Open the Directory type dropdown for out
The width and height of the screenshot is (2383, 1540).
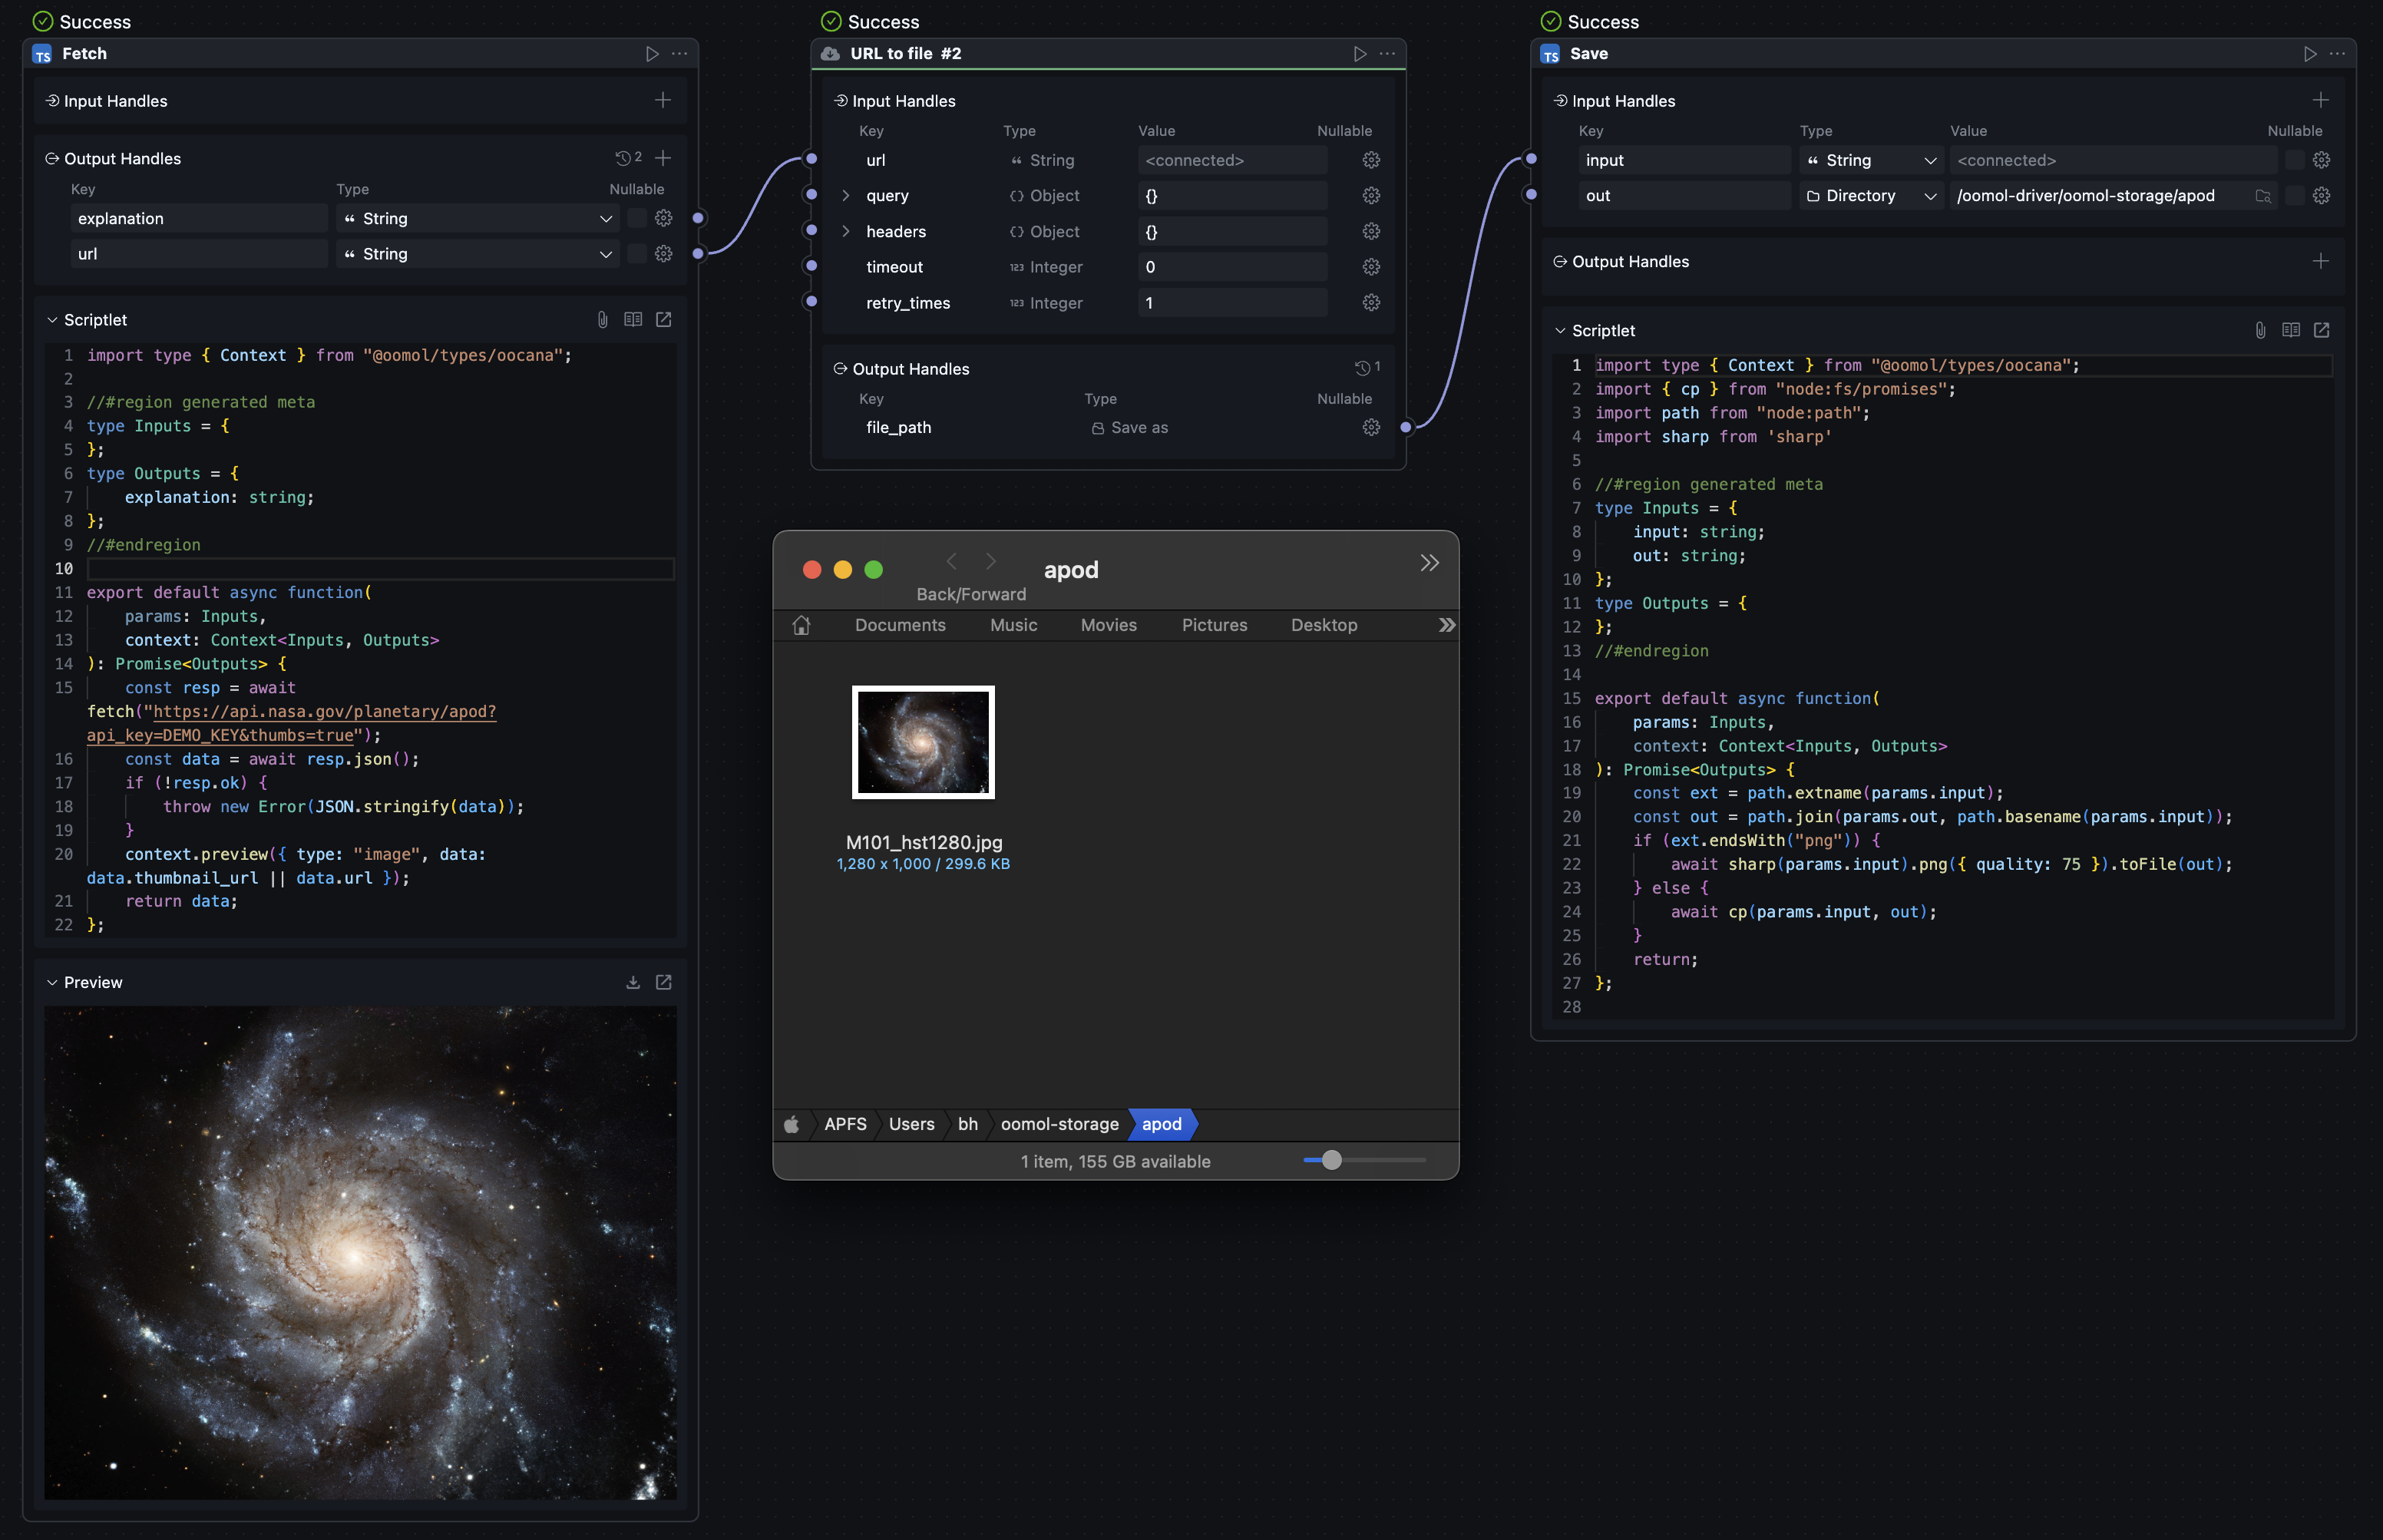pos(1870,196)
